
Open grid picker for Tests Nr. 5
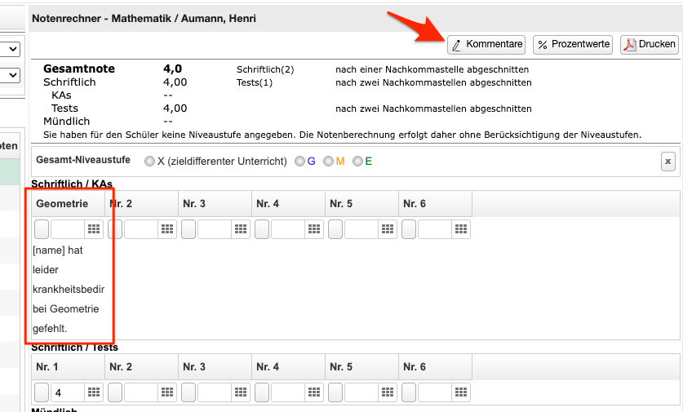(x=388, y=392)
